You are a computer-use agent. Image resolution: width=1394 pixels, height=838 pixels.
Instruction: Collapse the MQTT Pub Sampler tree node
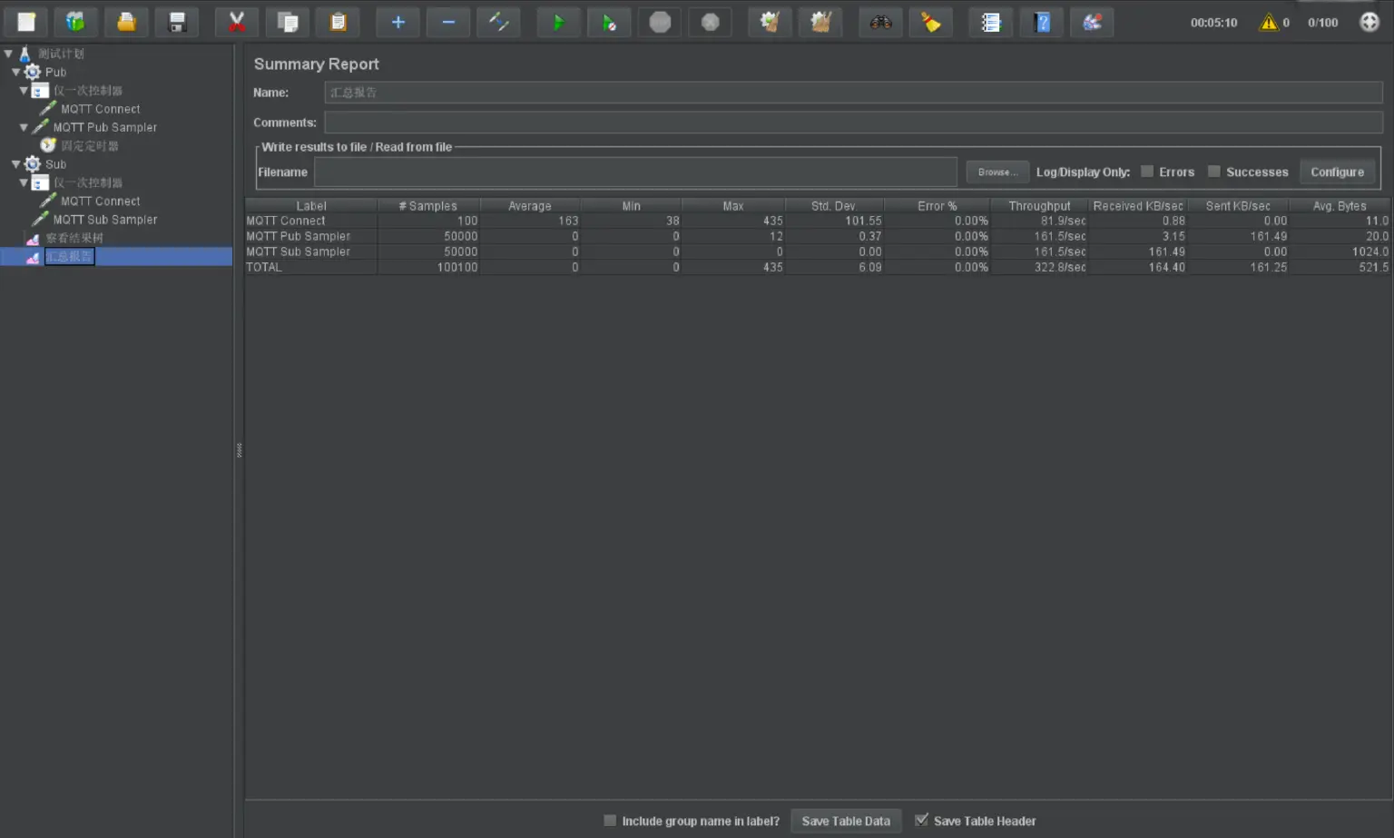click(25, 127)
